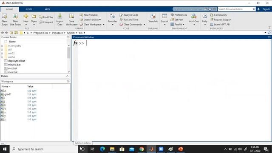Go forward in folder history
Viewport: 272px width, 153px height.
[x=7, y=33]
